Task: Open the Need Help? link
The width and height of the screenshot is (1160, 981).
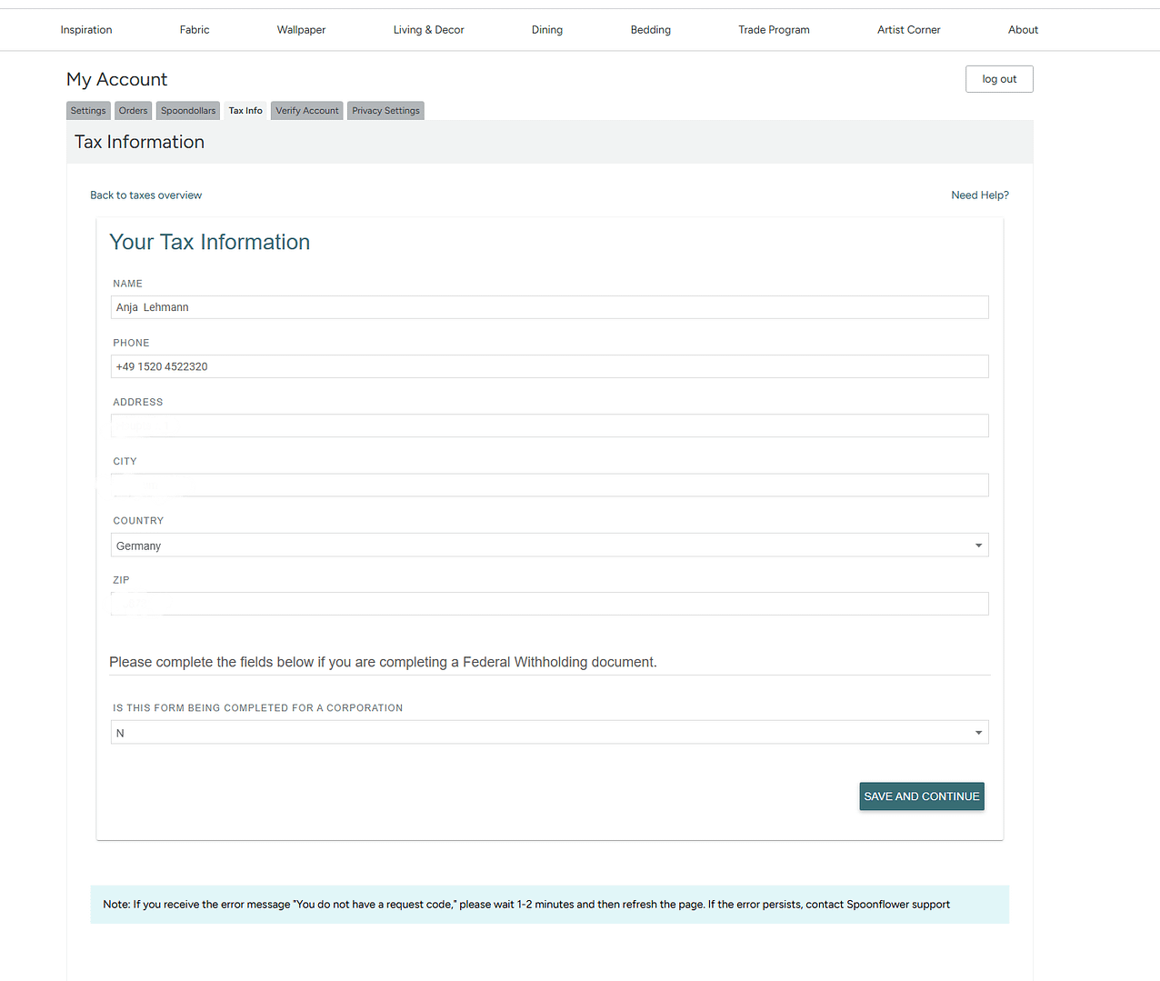Action: click(x=979, y=195)
